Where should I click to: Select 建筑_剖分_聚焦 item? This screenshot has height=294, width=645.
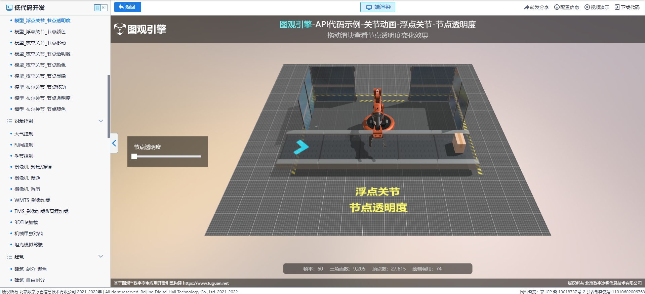coord(31,269)
